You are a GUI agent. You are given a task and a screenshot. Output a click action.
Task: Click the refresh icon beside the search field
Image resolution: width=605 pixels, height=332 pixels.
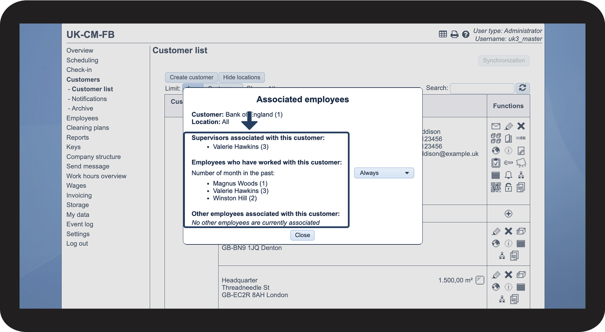tap(522, 88)
